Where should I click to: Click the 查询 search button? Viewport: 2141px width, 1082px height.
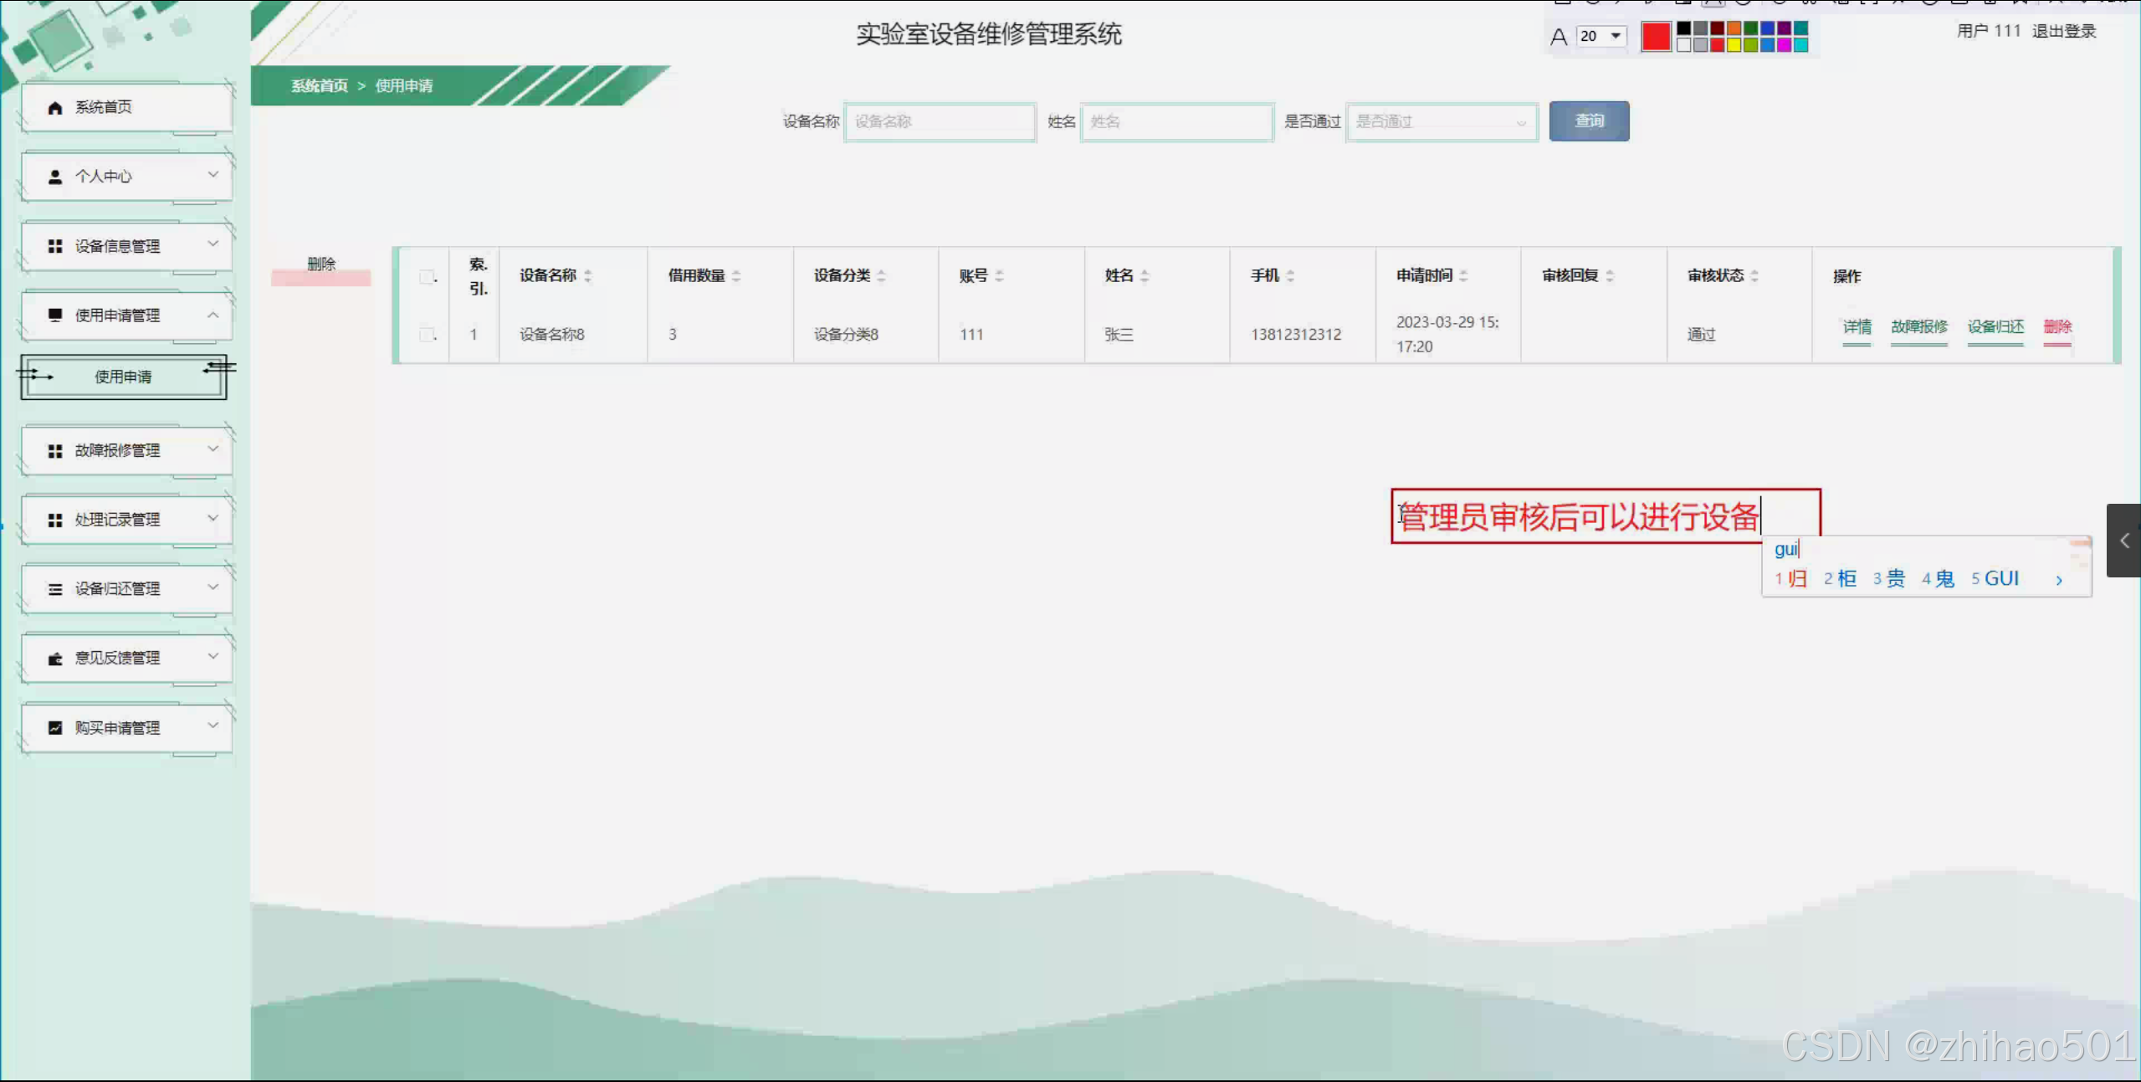(x=1588, y=121)
